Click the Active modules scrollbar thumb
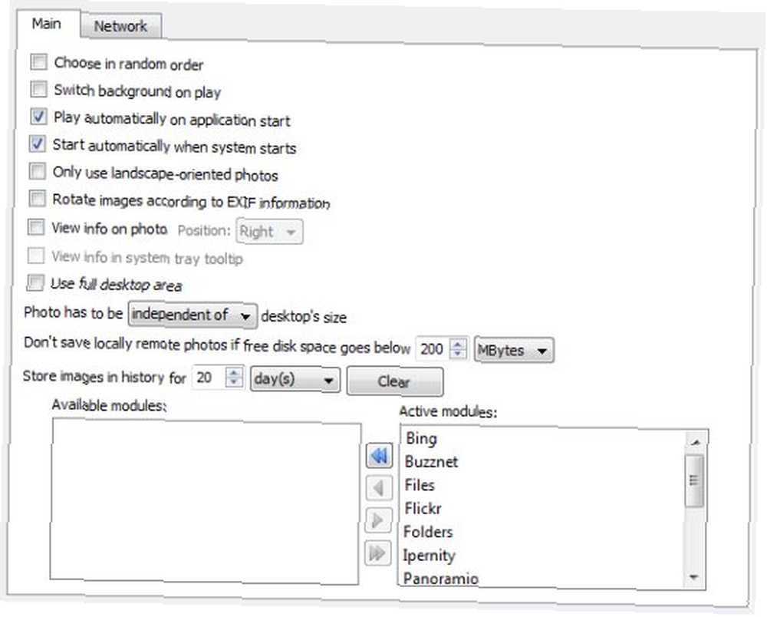This screenshot has height=617, width=767. coord(694,480)
